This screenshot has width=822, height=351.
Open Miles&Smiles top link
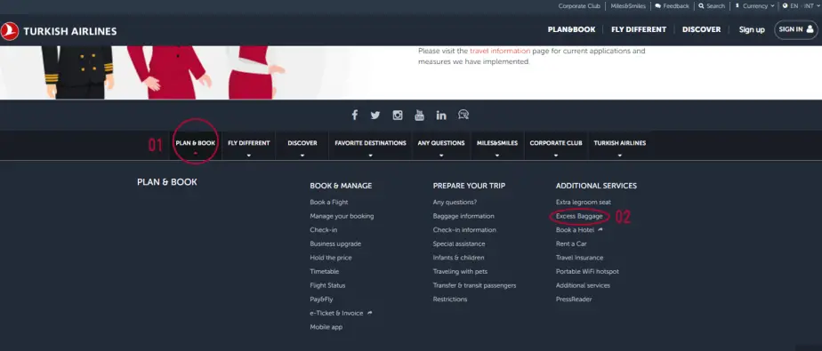pyautogui.click(x=628, y=6)
